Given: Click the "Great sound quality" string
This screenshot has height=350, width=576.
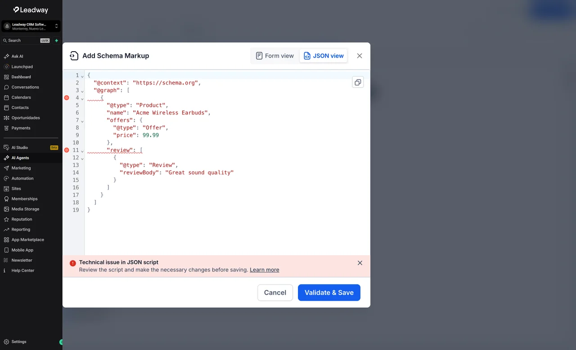Looking at the screenshot, I should click(x=199, y=173).
